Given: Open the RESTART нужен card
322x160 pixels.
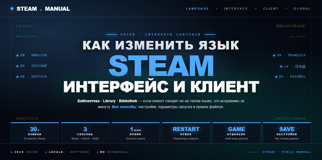Looking at the screenshot, I should pos(186,133).
